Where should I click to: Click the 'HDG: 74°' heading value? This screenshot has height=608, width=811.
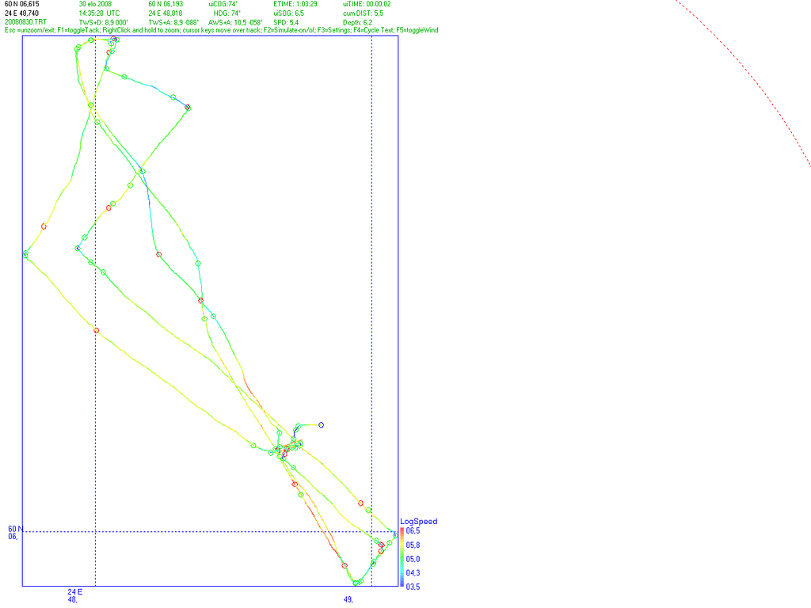[227, 13]
